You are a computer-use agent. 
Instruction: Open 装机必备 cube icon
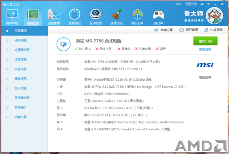137,17
